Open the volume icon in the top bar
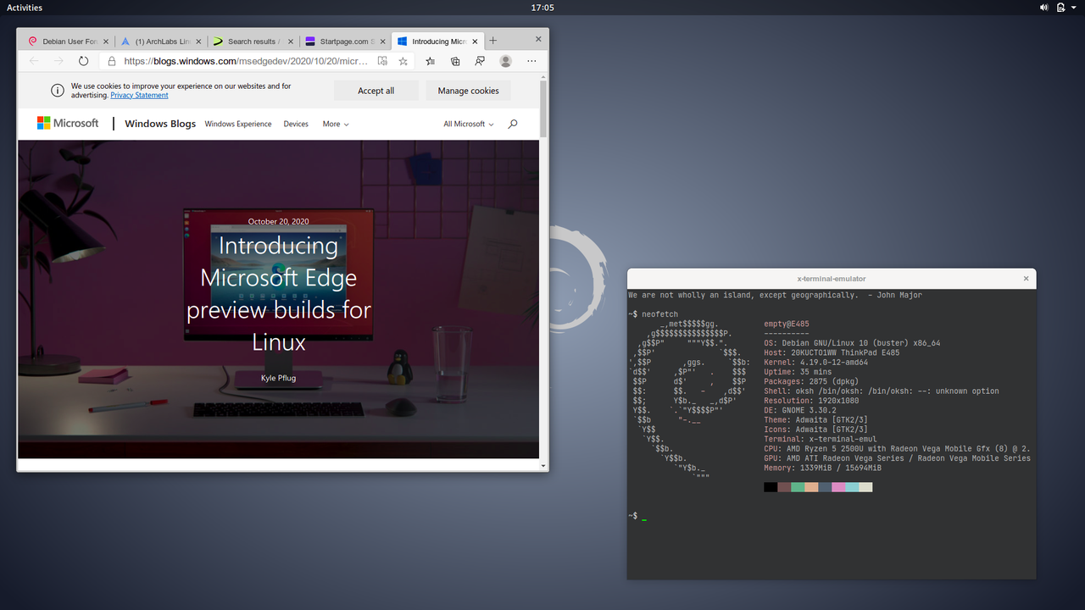The height and width of the screenshot is (610, 1085). 1043,8
